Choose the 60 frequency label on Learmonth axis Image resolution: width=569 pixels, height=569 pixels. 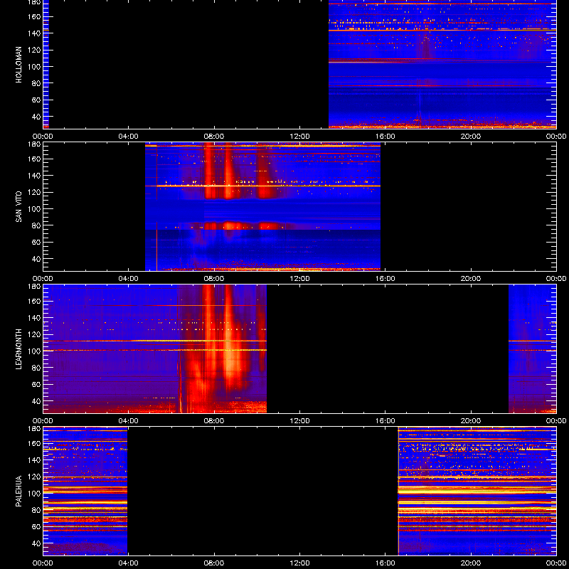37,385
